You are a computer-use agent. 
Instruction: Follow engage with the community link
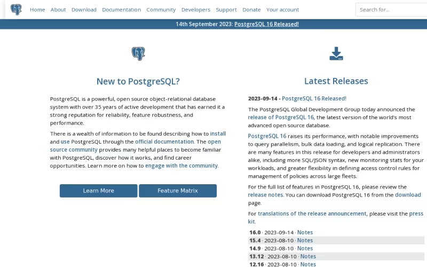[x=181, y=166]
